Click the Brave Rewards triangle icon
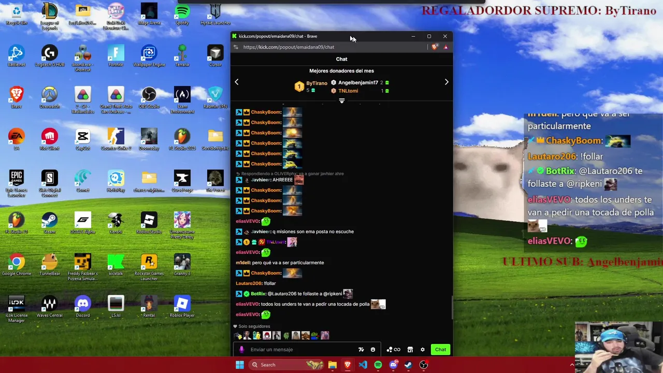663x373 pixels. pos(445,47)
